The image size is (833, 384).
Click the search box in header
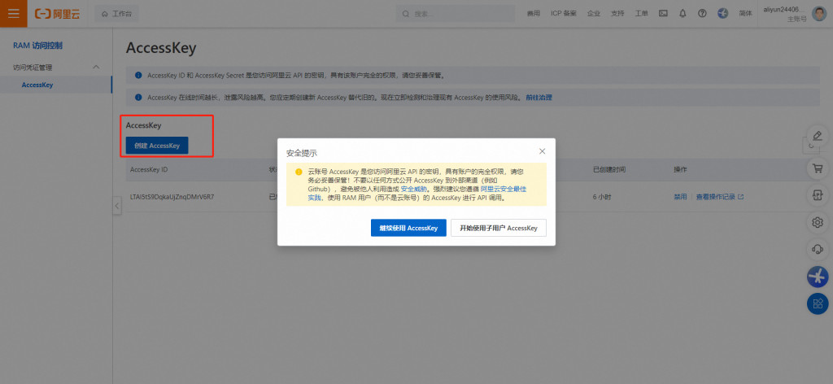455,14
